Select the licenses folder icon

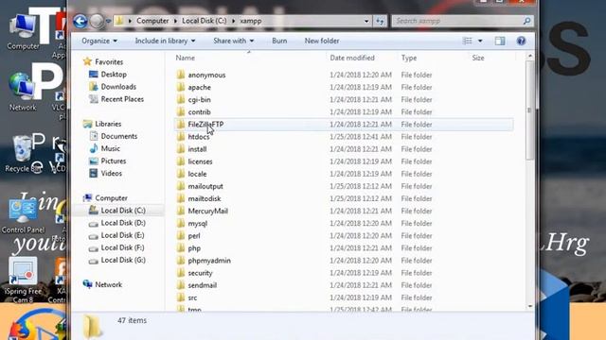tap(181, 161)
